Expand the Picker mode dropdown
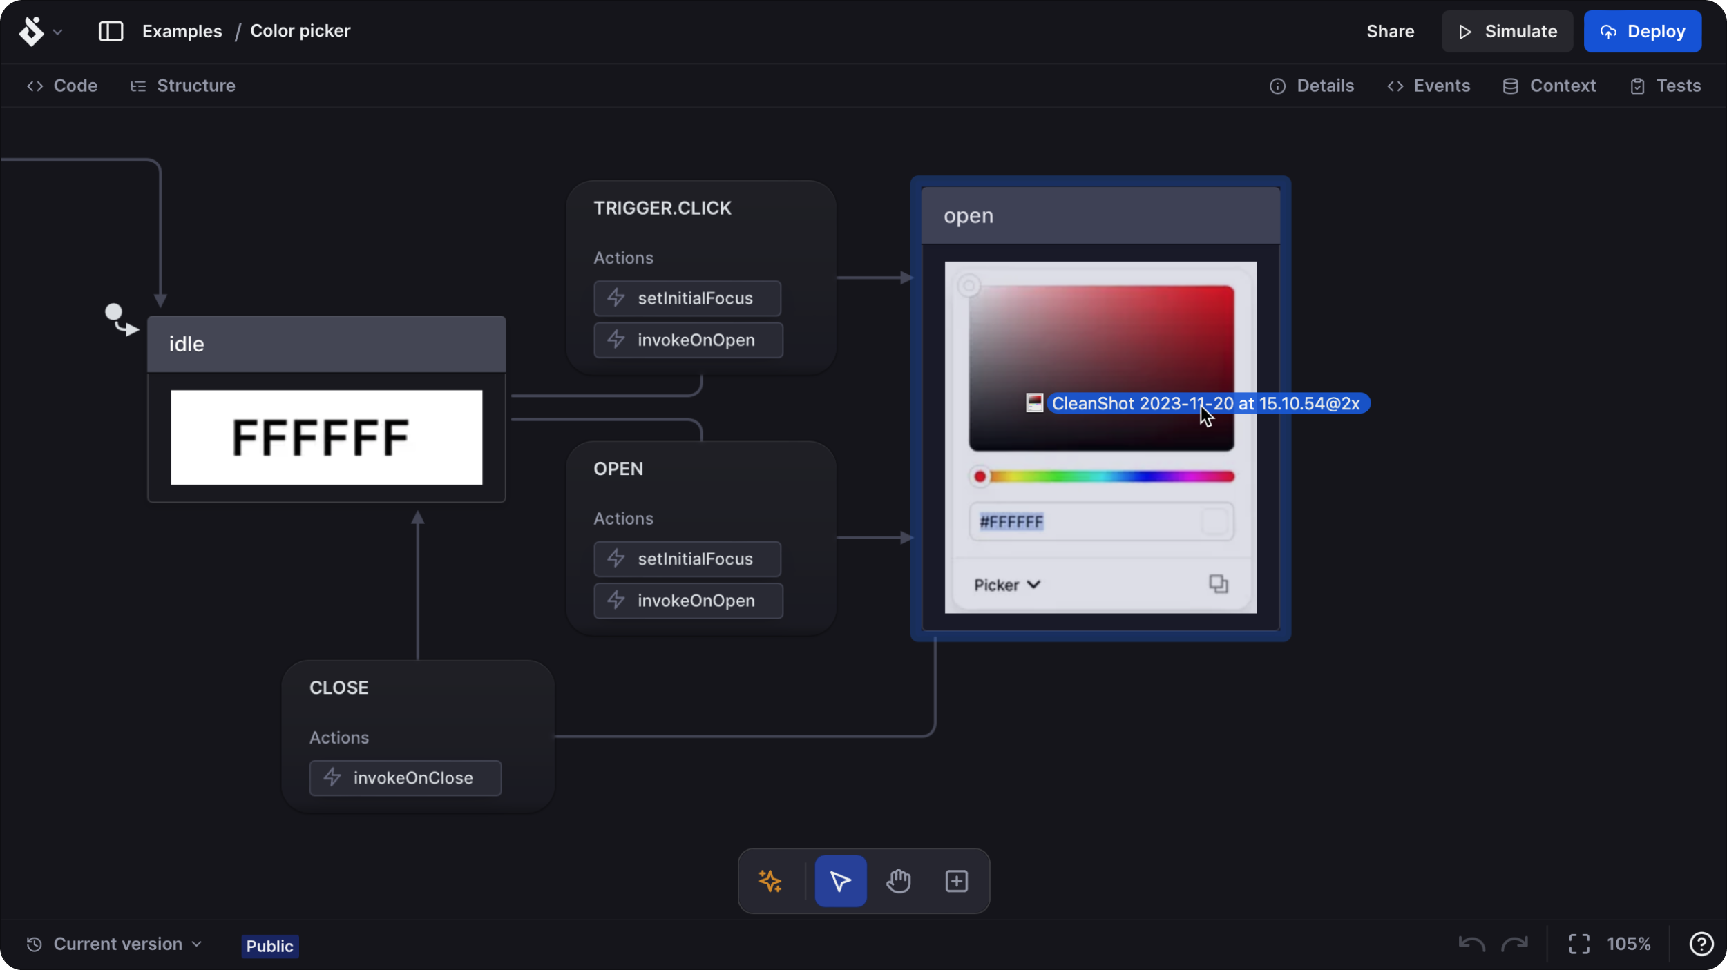This screenshot has width=1727, height=970. point(1006,585)
